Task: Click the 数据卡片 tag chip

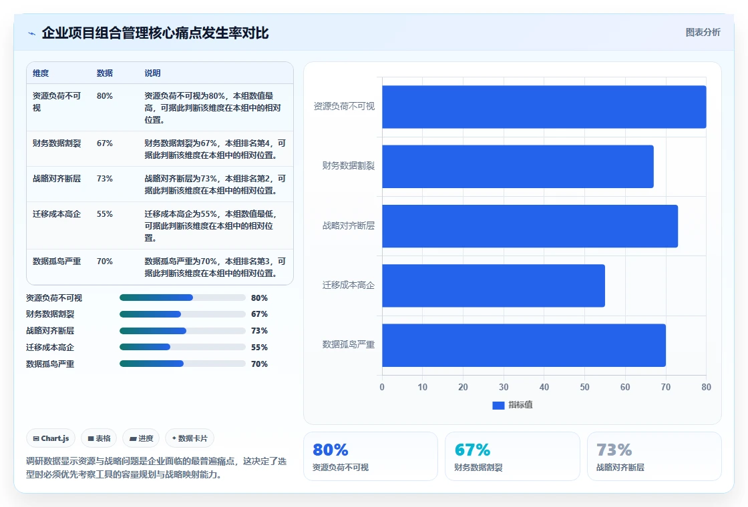Action: tap(190, 438)
